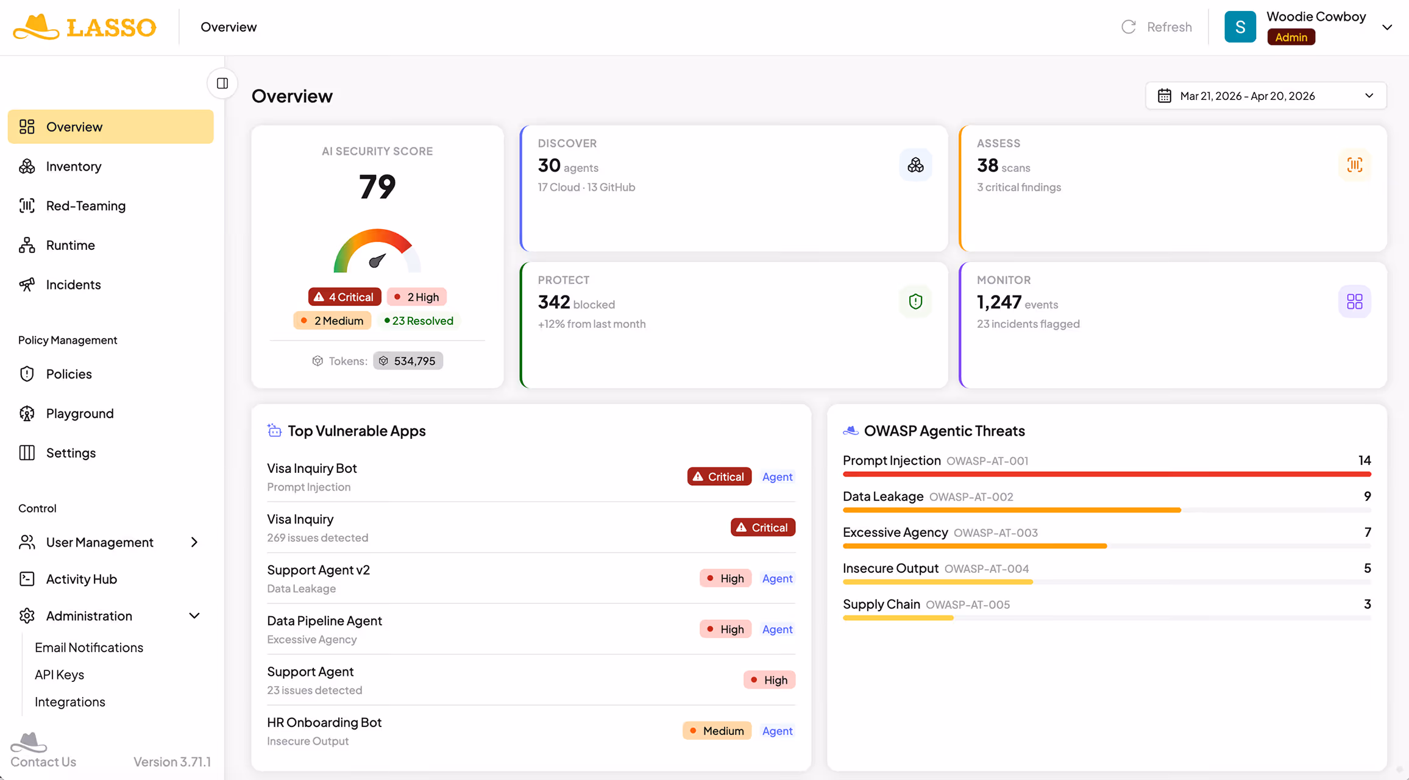Screen dimensions: 1409x780
Task: Click the 4 Critical badge
Action: click(344, 297)
